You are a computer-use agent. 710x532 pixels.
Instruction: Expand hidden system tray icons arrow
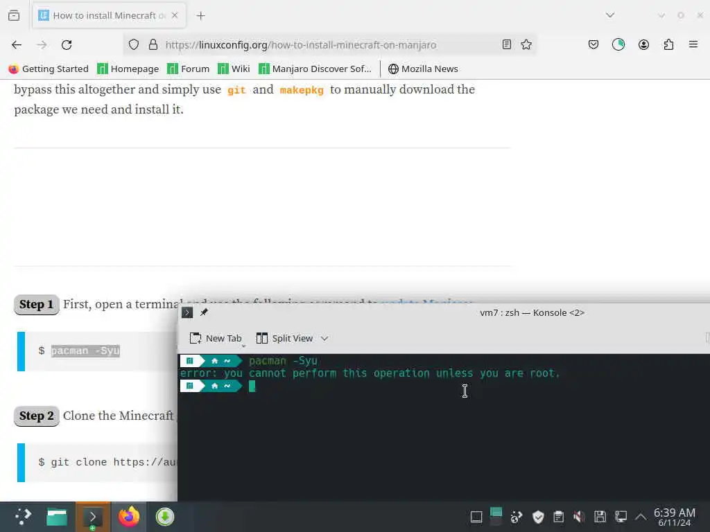point(641,517)
